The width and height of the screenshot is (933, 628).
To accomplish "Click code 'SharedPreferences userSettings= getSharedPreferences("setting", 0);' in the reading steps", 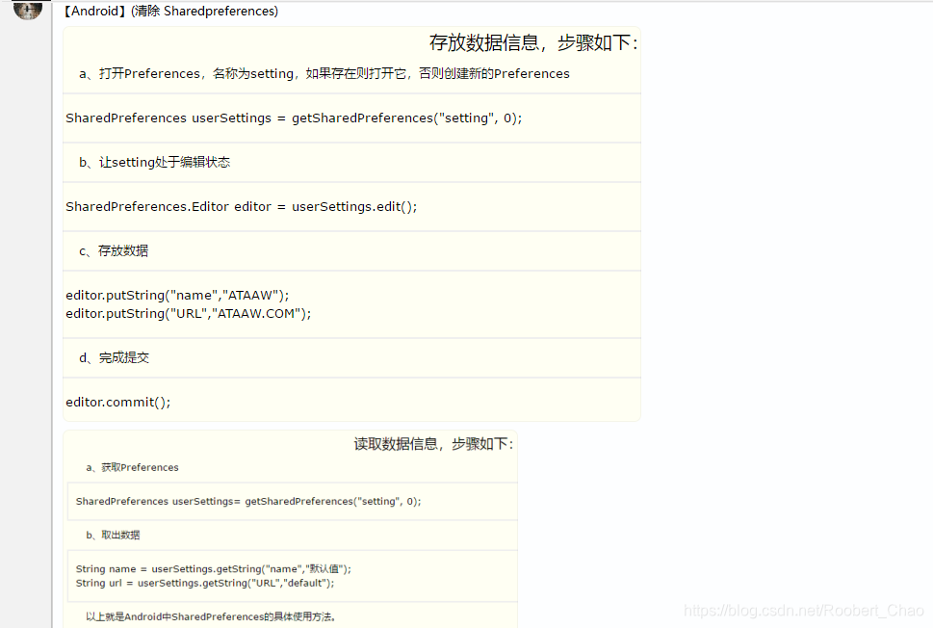I will click(x=248, y=501).
